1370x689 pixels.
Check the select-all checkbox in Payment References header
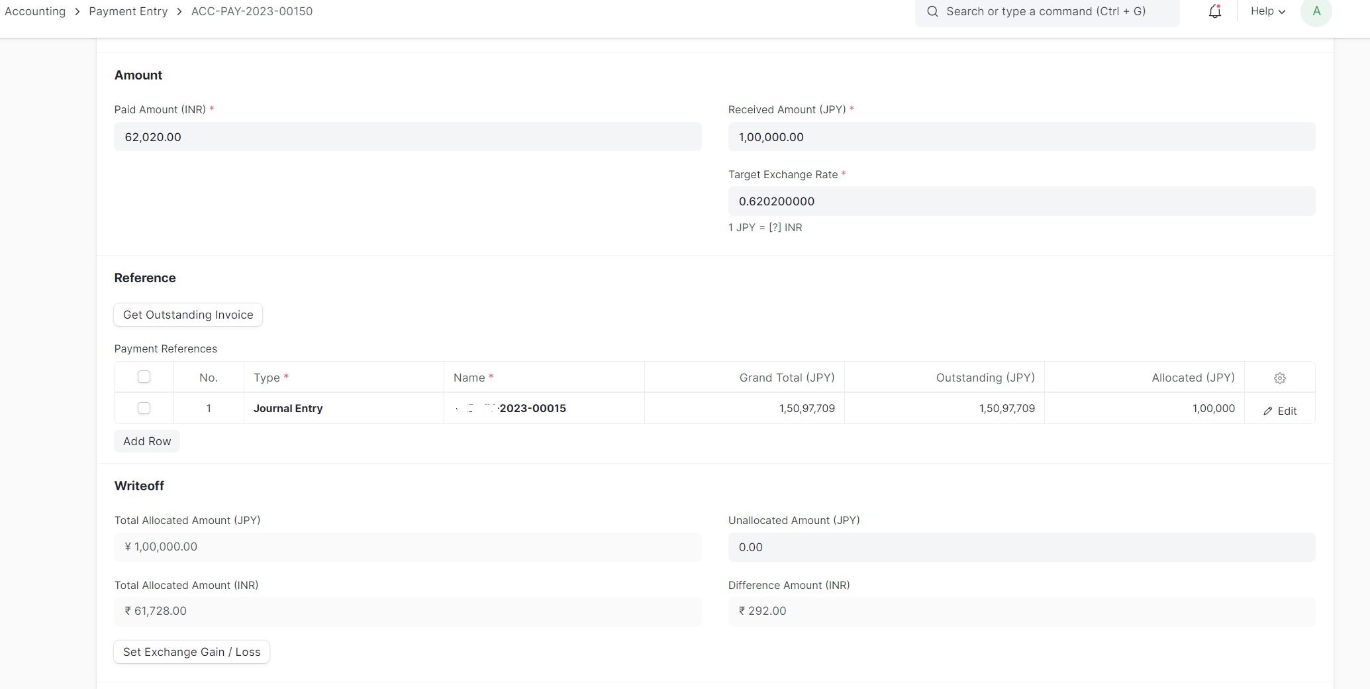[x=144, y=377]
